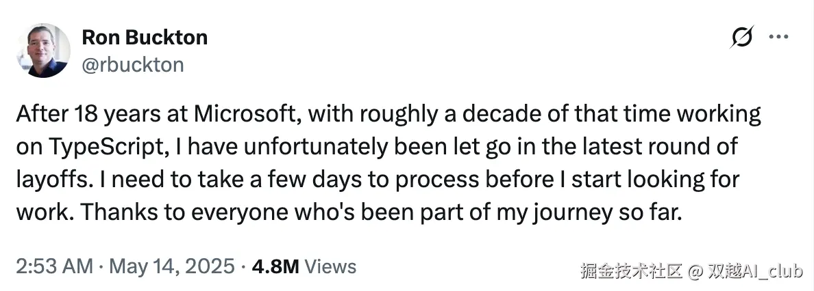Viewport: 814px width, 291px height.
Task: Click the 掘金技术社区 watermark text
Action: 631,271
